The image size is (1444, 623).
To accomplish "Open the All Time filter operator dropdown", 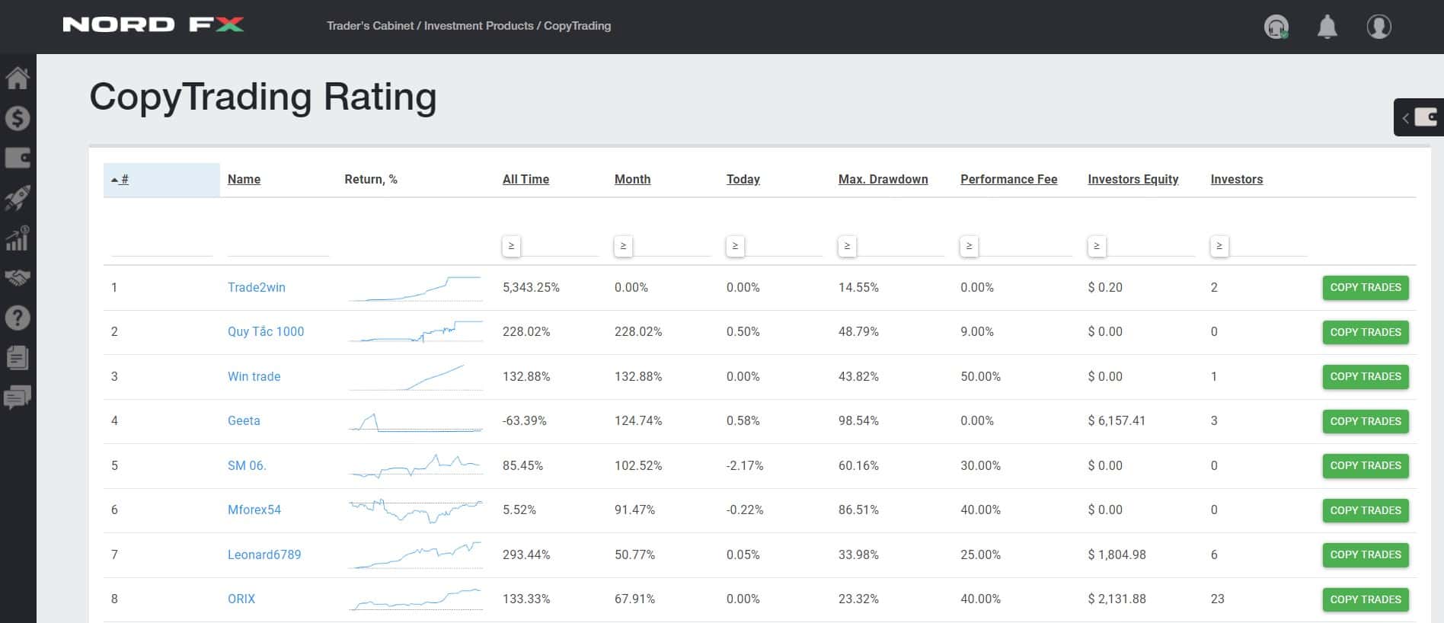I will (511, 246).
